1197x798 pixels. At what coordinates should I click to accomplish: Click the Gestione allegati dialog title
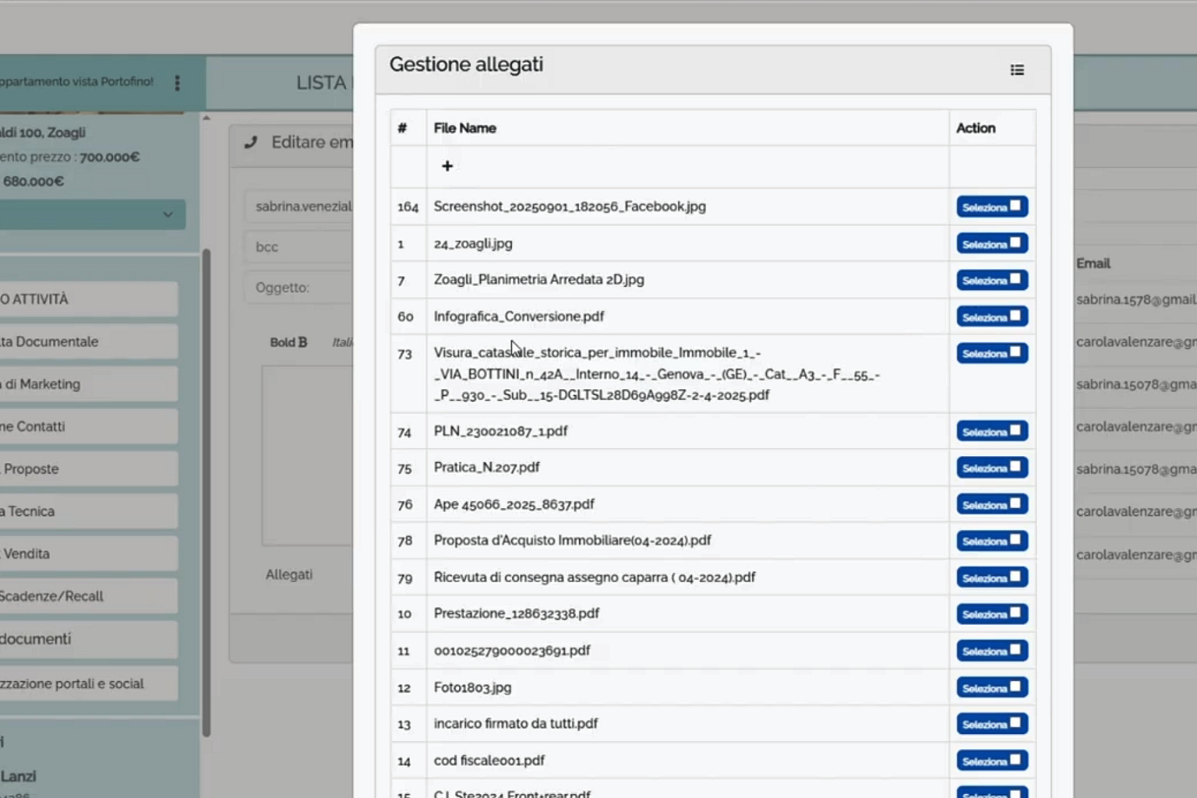[x=466, y=64]
